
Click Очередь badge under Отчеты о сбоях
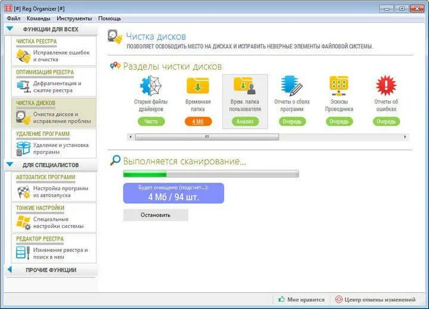click(x=292, y=121)
